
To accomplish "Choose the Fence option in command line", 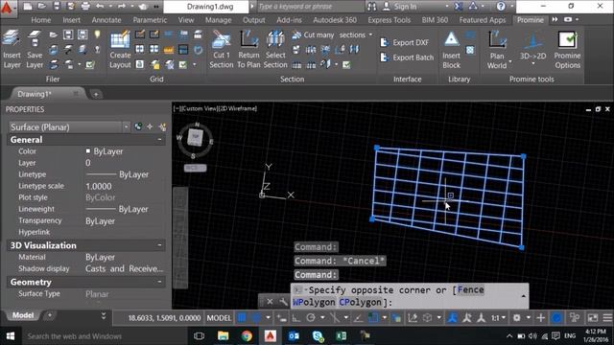I will click(x=470, y=289).
